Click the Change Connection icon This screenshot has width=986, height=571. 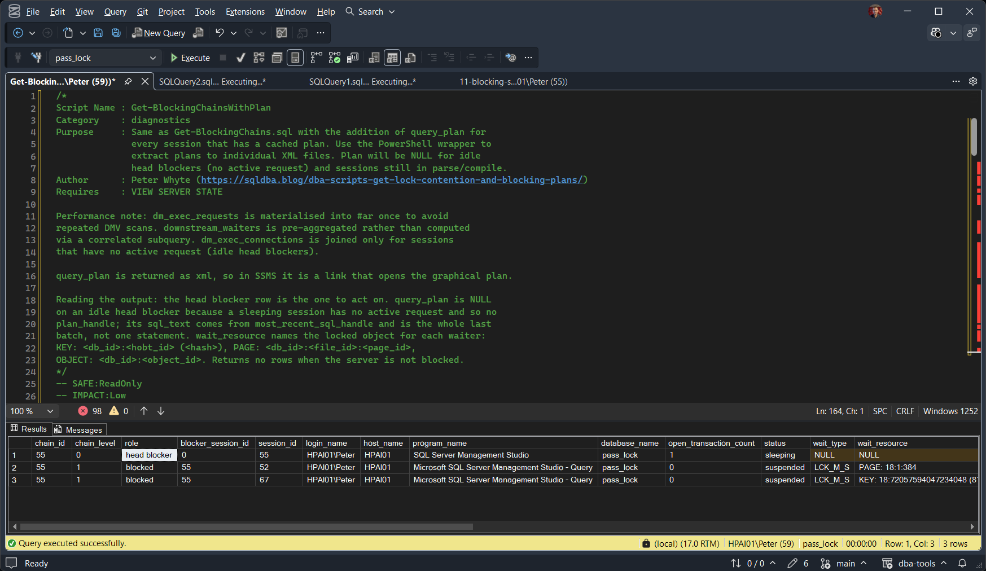click(36, 58)
